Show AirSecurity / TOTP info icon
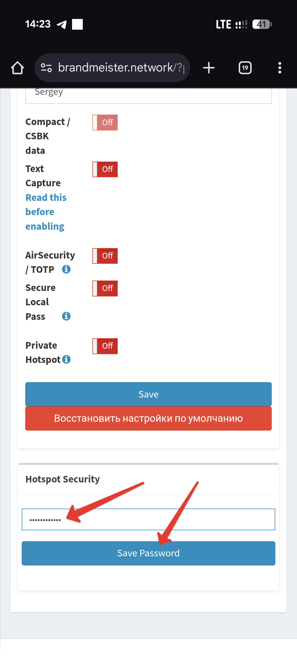 click(66, 269)
